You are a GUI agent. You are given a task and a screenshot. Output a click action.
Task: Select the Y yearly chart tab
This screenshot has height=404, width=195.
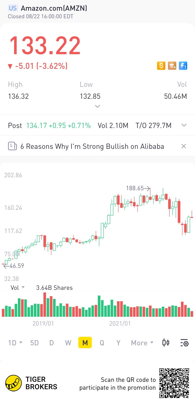click(119, 343)
